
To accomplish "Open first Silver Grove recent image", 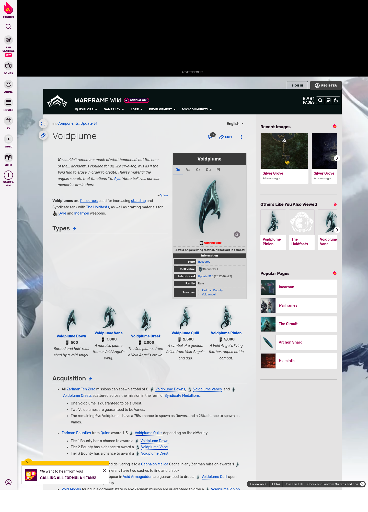I will (284, 158).
